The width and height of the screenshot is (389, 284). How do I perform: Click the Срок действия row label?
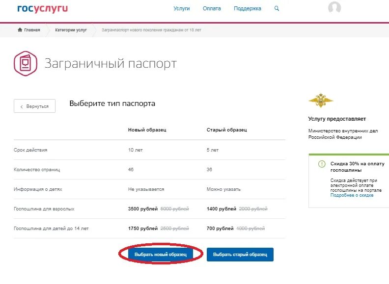tap(30, 150)
